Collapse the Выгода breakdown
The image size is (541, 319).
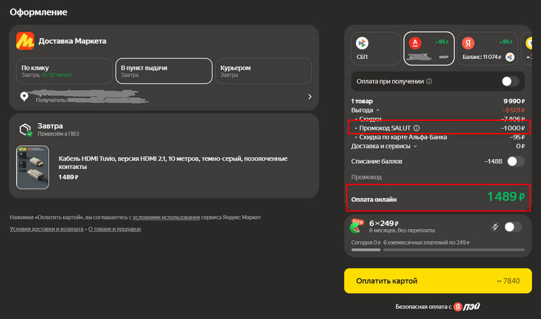377,110
